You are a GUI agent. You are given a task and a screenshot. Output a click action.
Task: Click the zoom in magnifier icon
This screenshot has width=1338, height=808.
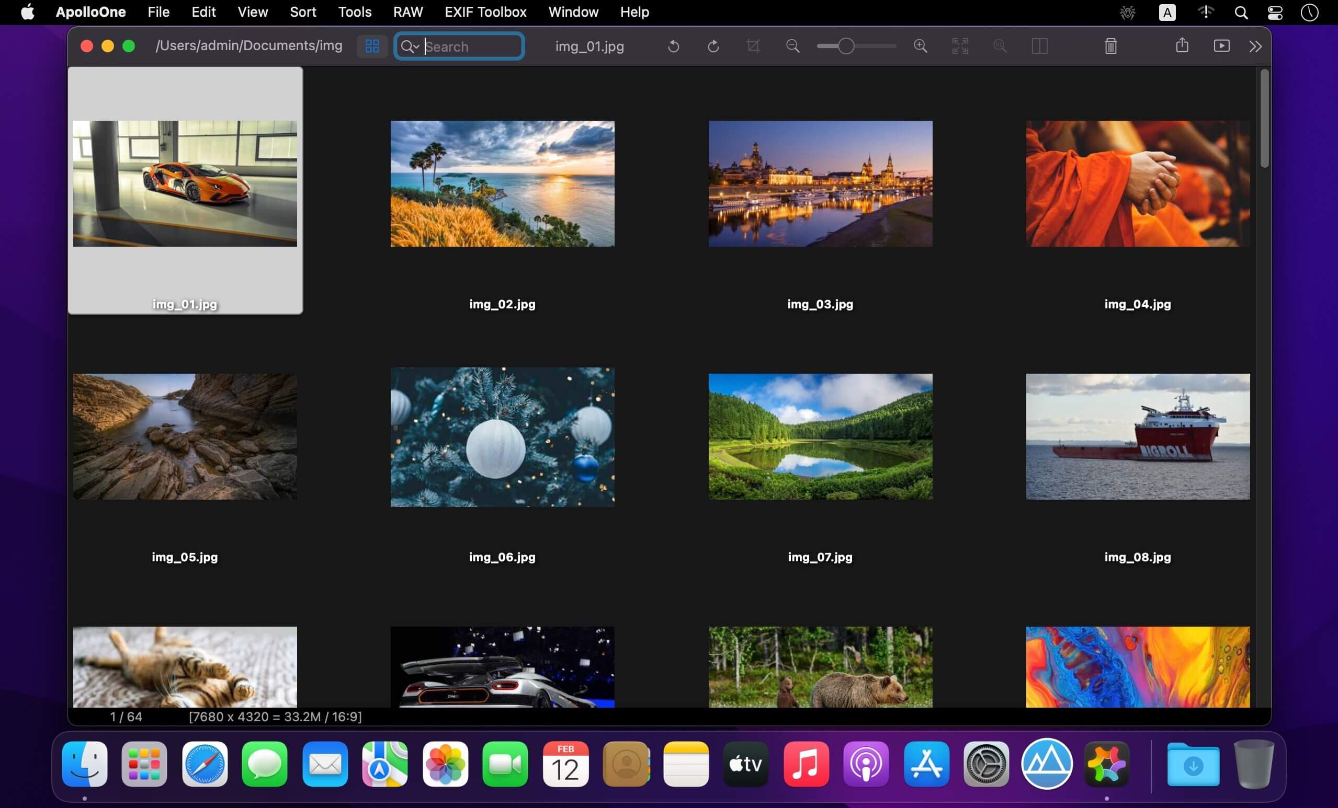(x=921, y=46)
